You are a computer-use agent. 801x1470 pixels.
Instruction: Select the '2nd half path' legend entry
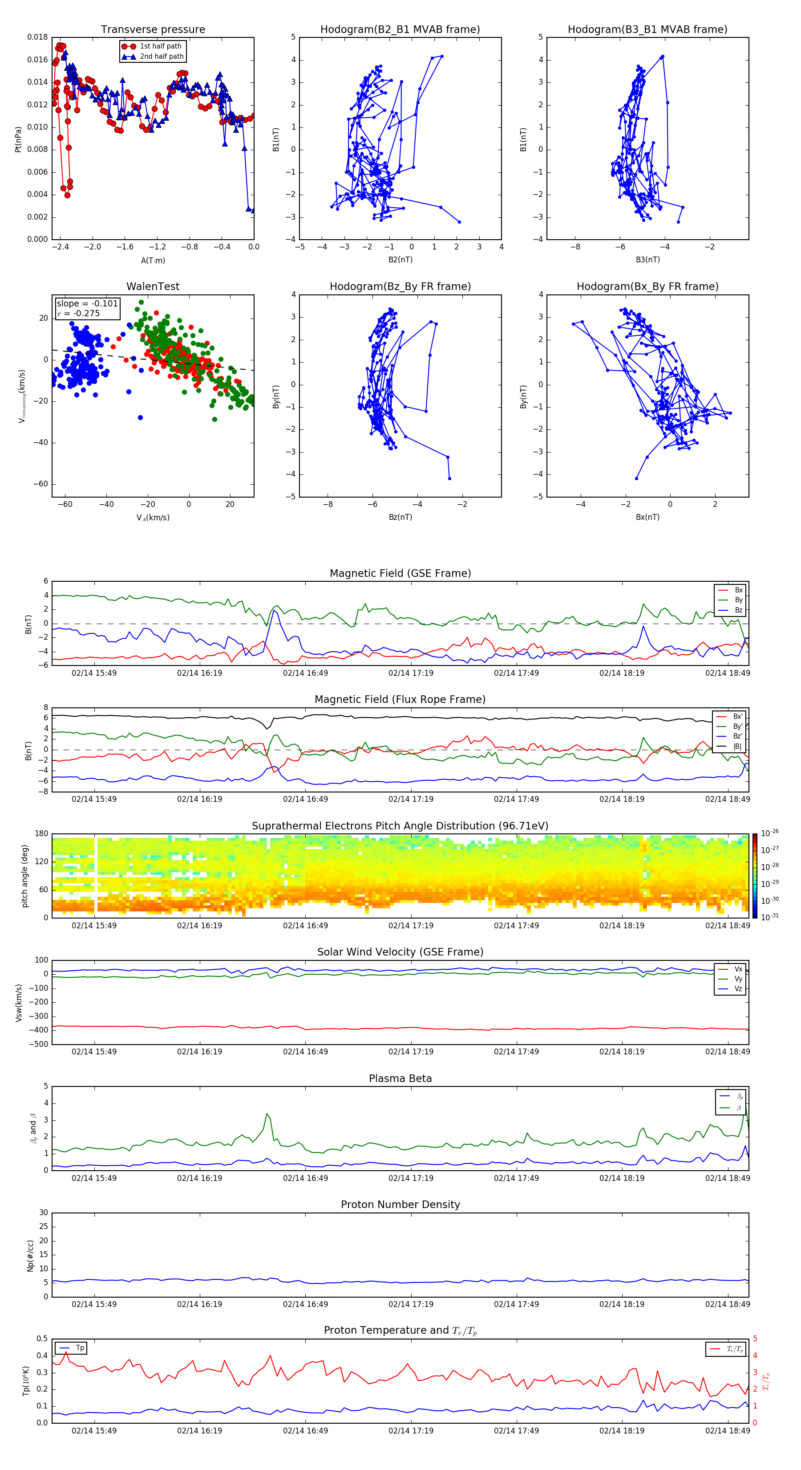[x=153, y=57]
